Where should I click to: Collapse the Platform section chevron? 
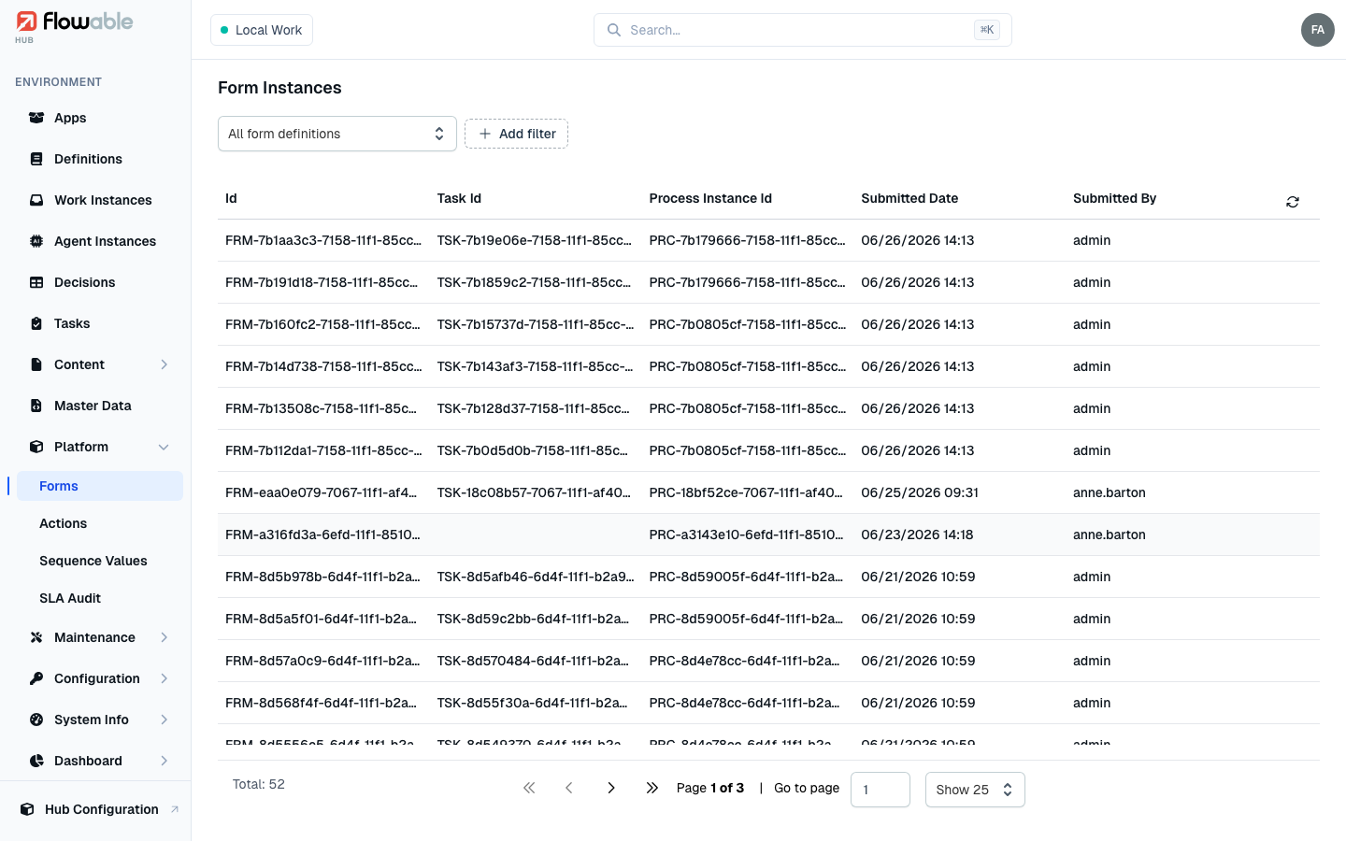(x=165, y=447)
